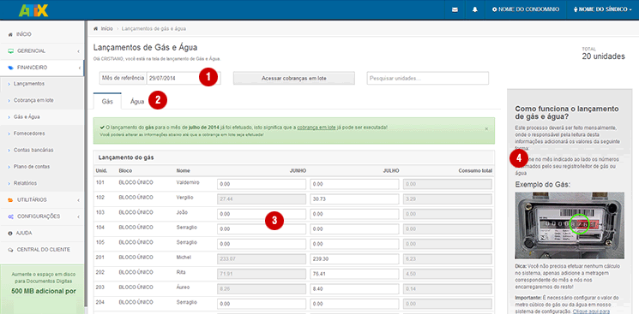639x314 pixels.
Task: Expand the Utilitários sidebar section
Action: [78, 200]
